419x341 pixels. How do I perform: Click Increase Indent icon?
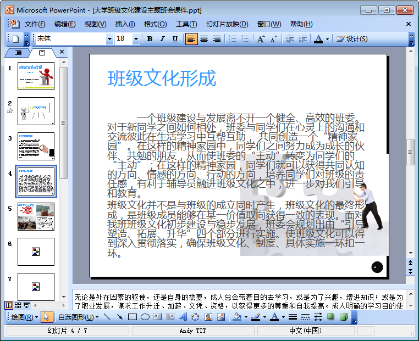point(302,39)
